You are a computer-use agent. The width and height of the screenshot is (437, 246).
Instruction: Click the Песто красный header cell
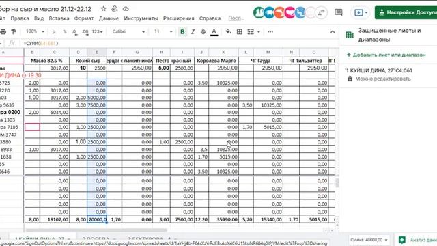point(173,61)
